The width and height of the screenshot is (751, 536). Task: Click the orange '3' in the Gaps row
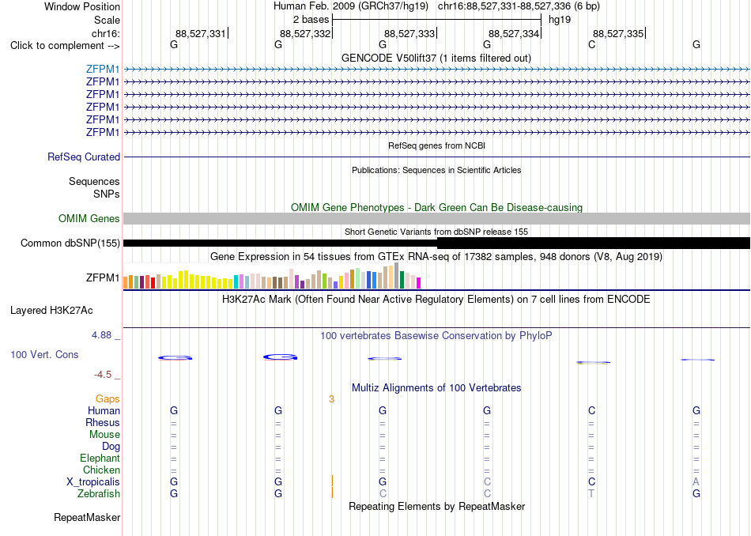[x=331, y=399]
